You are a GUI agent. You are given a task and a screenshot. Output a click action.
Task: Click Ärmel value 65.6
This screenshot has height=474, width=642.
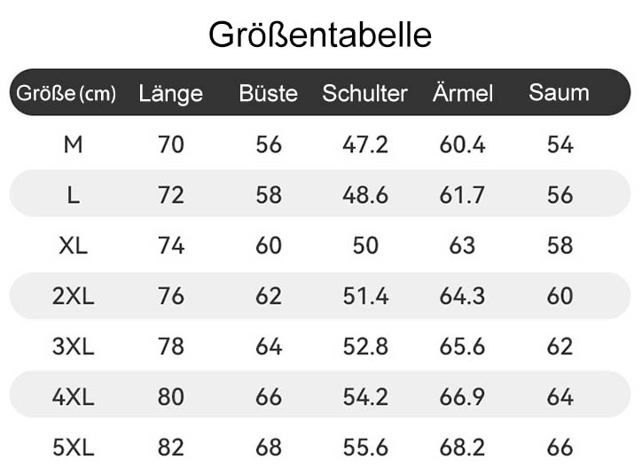click(462, 346)
